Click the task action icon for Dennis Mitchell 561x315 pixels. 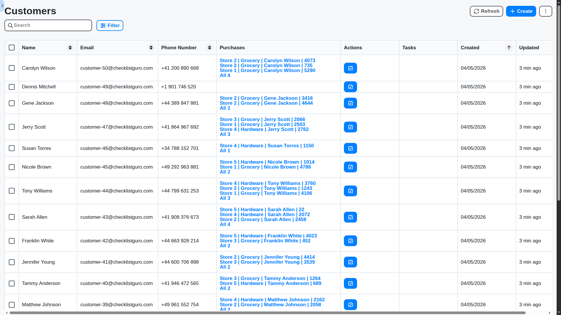click(350, 87)
